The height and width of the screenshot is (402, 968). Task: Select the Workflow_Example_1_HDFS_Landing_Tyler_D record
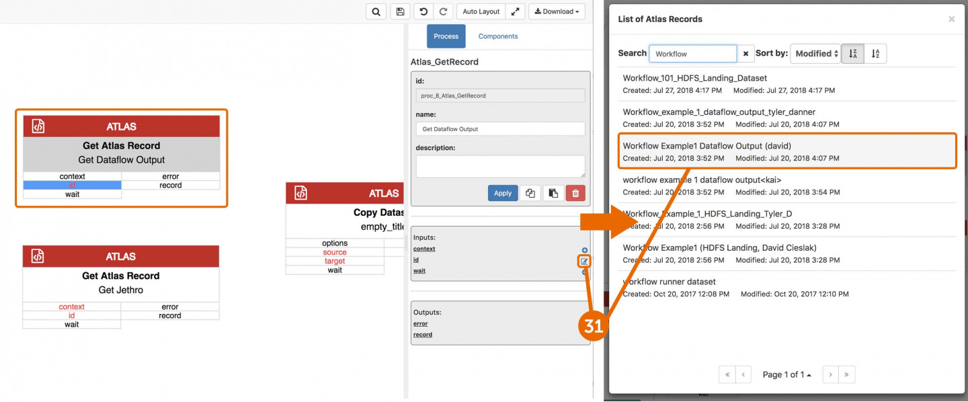coord(787,220)
